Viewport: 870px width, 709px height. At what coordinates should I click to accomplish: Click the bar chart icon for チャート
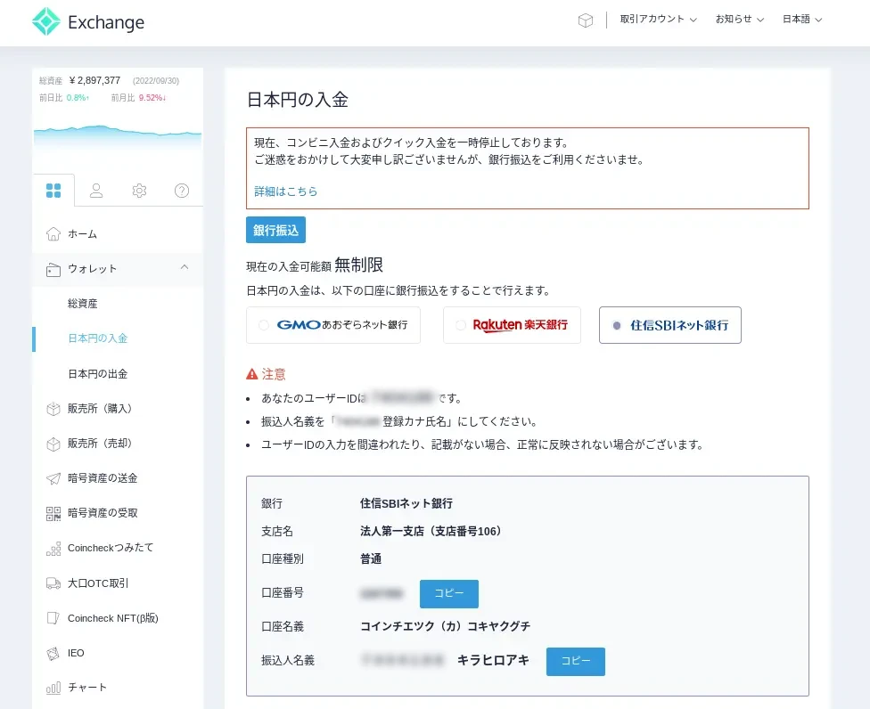[x=53, y=688]
